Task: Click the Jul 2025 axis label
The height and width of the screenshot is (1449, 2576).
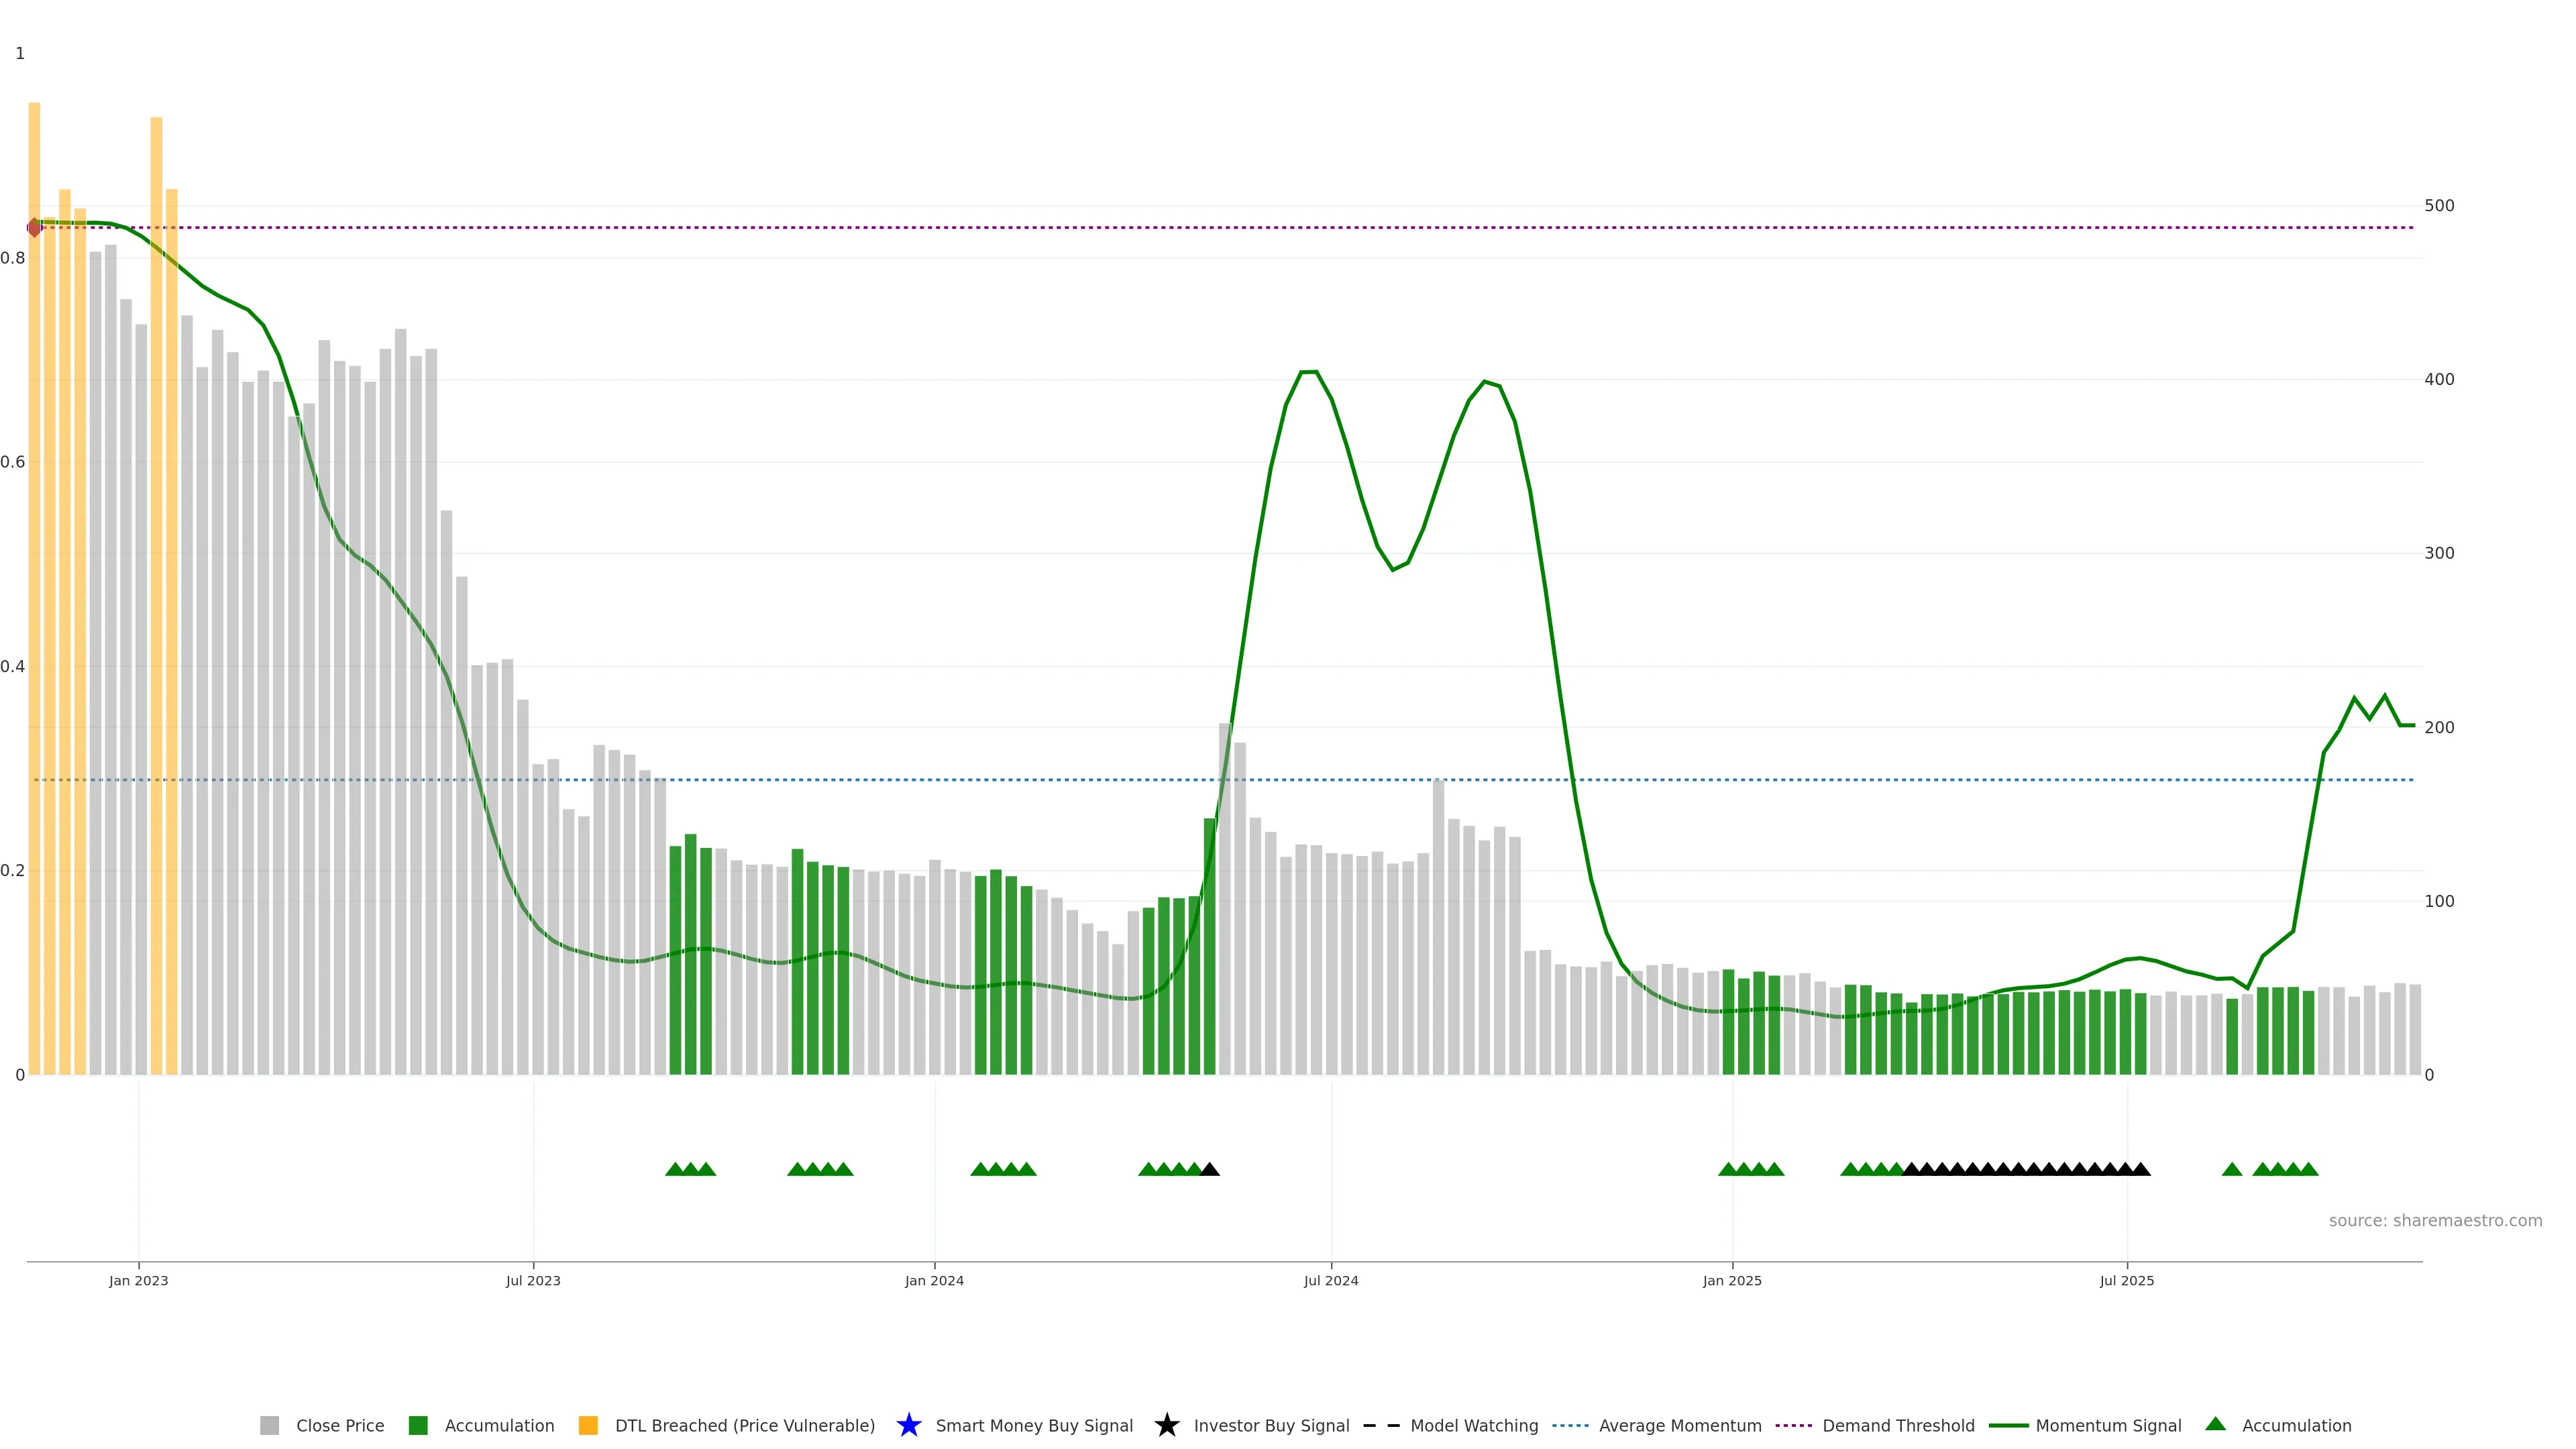Action: point(2126,1280)
